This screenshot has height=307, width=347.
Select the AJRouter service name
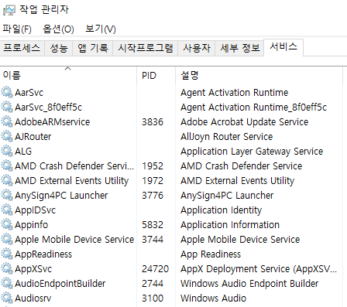tap(33, 136)
